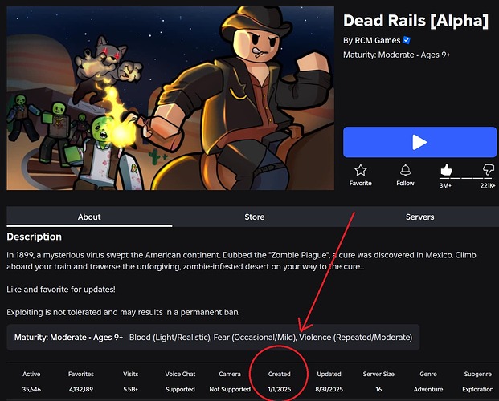499x401 pixels.
Task: Click the Voice Chat Supported value
Action: pyautogui.click(x=180, y=389)
